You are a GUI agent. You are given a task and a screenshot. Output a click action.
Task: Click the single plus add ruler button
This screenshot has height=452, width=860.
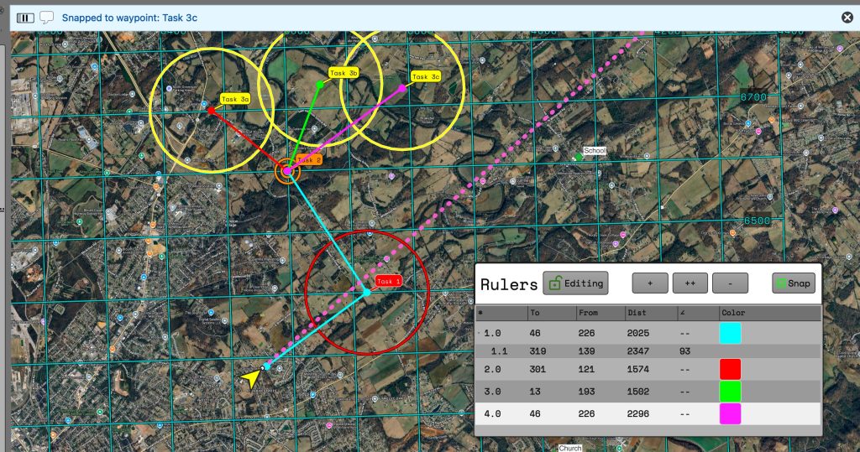click(x=650, y=283)
